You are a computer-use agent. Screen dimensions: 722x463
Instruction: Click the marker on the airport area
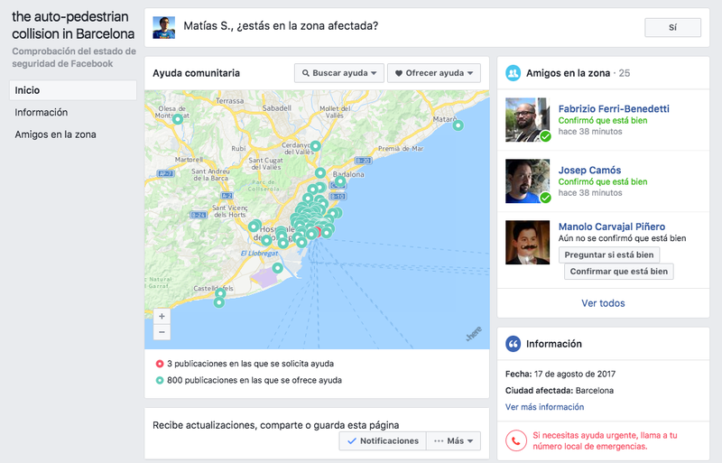[277, 268]
